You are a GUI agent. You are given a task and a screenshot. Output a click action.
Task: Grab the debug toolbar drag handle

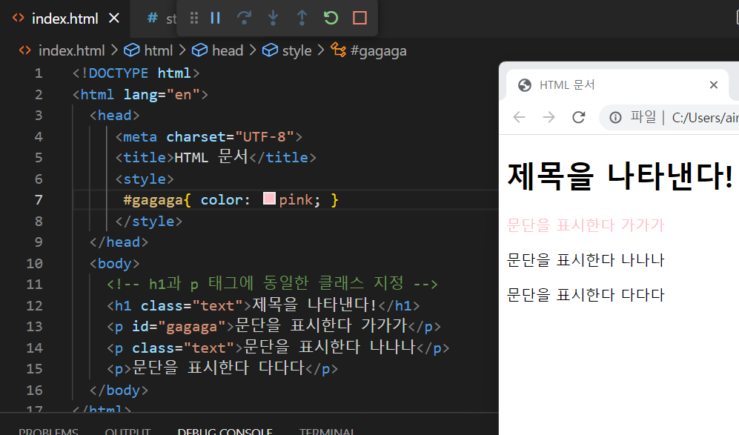coord(193,18)
